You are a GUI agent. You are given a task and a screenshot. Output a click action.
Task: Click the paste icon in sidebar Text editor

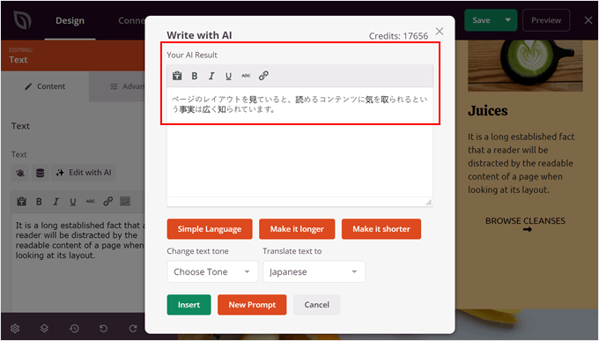coord(21,202)
